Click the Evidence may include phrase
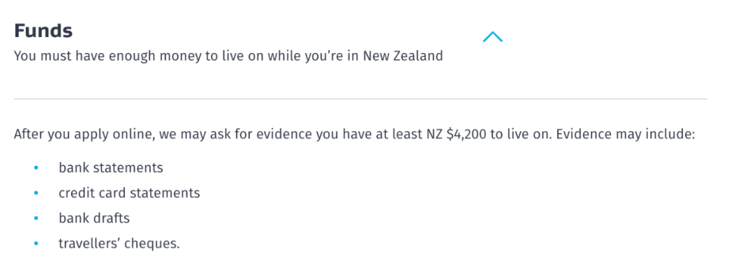754x279 pixels. point(626,134)
